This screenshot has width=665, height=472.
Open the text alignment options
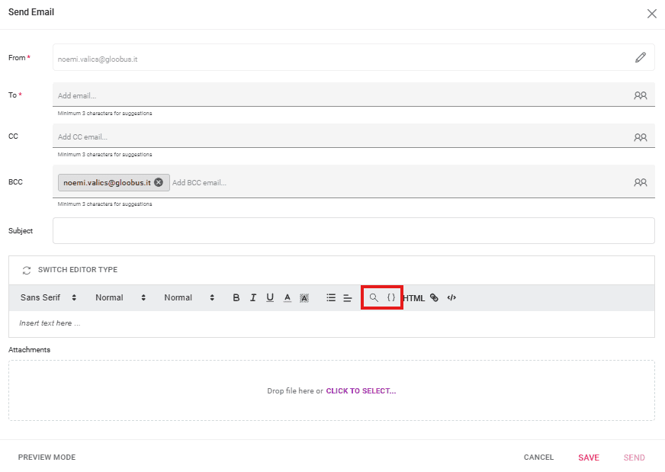point(347,298)
